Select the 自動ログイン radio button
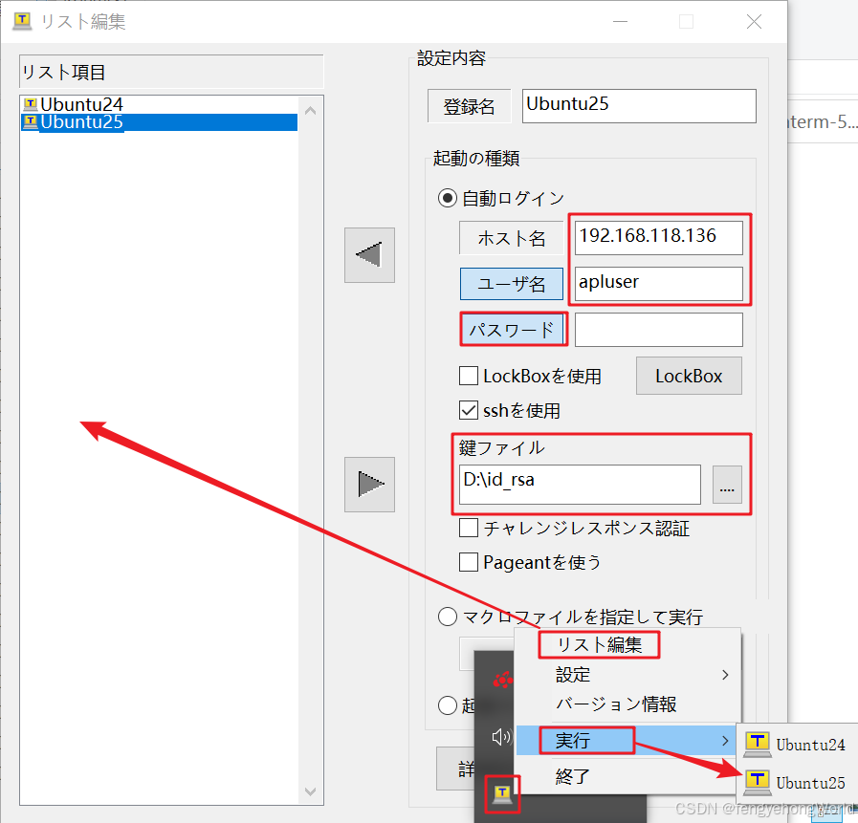 [447, 199]
